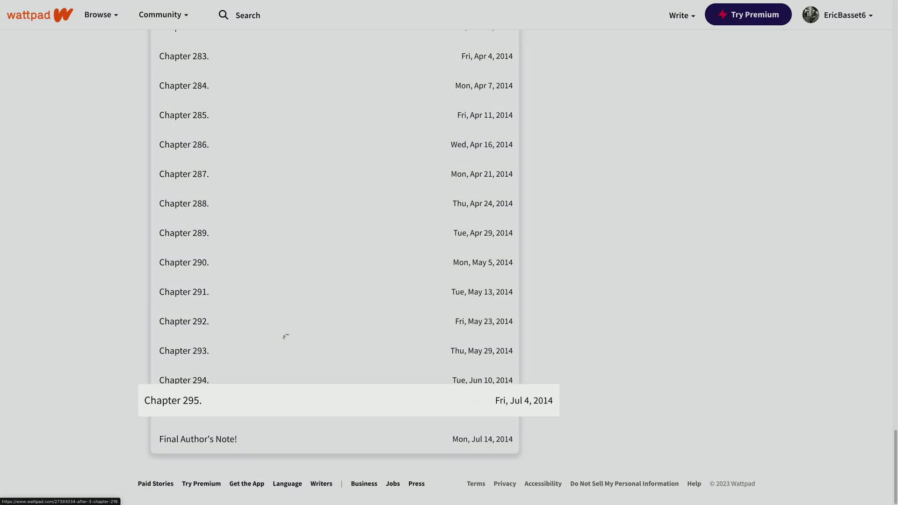Click the Wattpad logo
This screenshot has height=505, width=898.
[x=40, y=15]
